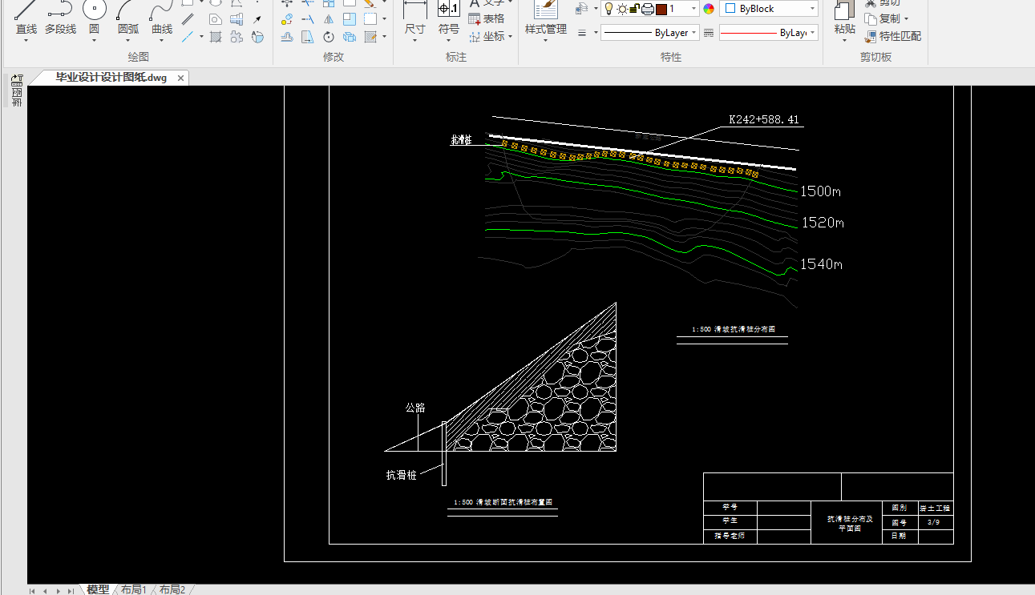Viewport: 1035px width, 595px height.
Task: Click the hatch edit icon in 修改
Action: 370,37
